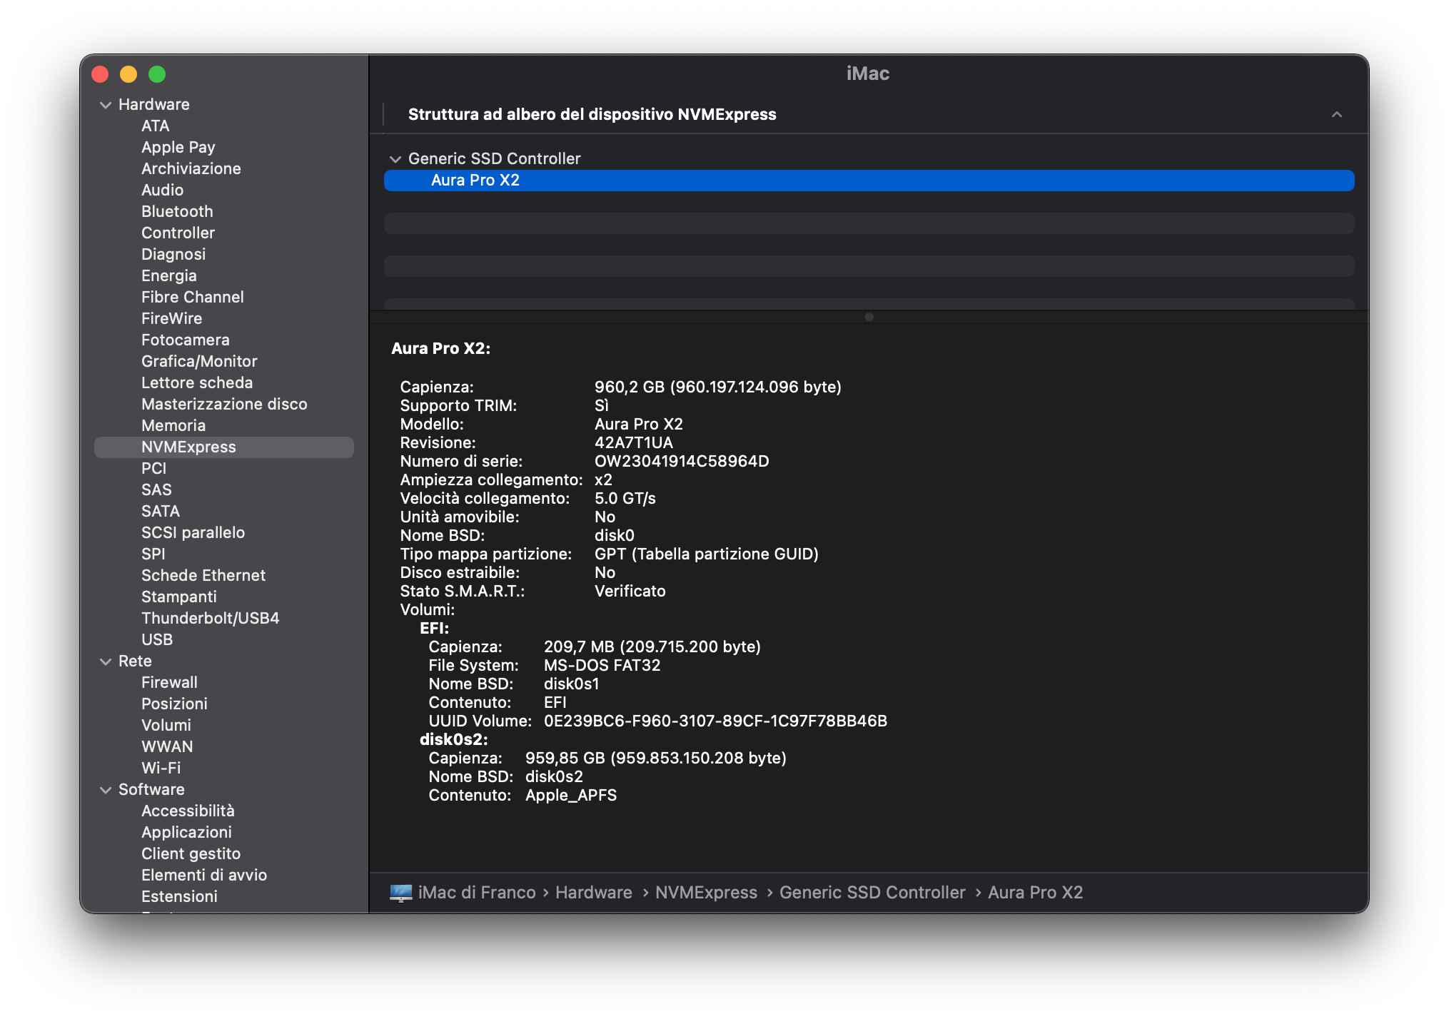The image size is (1449, 1019).
Task: Select ATA in the sidebar
Action: click(x=156, y=126)
